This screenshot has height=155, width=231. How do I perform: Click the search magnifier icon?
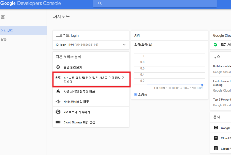pos(100,3)
